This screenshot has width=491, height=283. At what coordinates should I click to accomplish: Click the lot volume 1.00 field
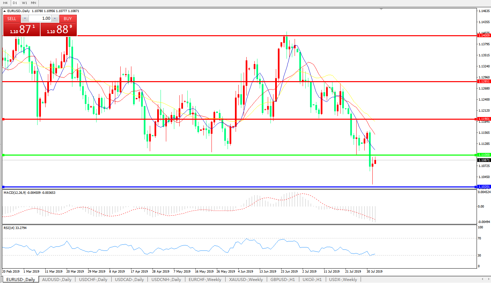pyautogui.click(x=40, y=19)
